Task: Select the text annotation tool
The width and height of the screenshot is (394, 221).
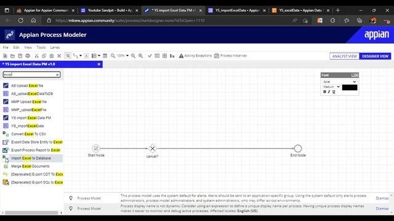Action: click(86, 56)
